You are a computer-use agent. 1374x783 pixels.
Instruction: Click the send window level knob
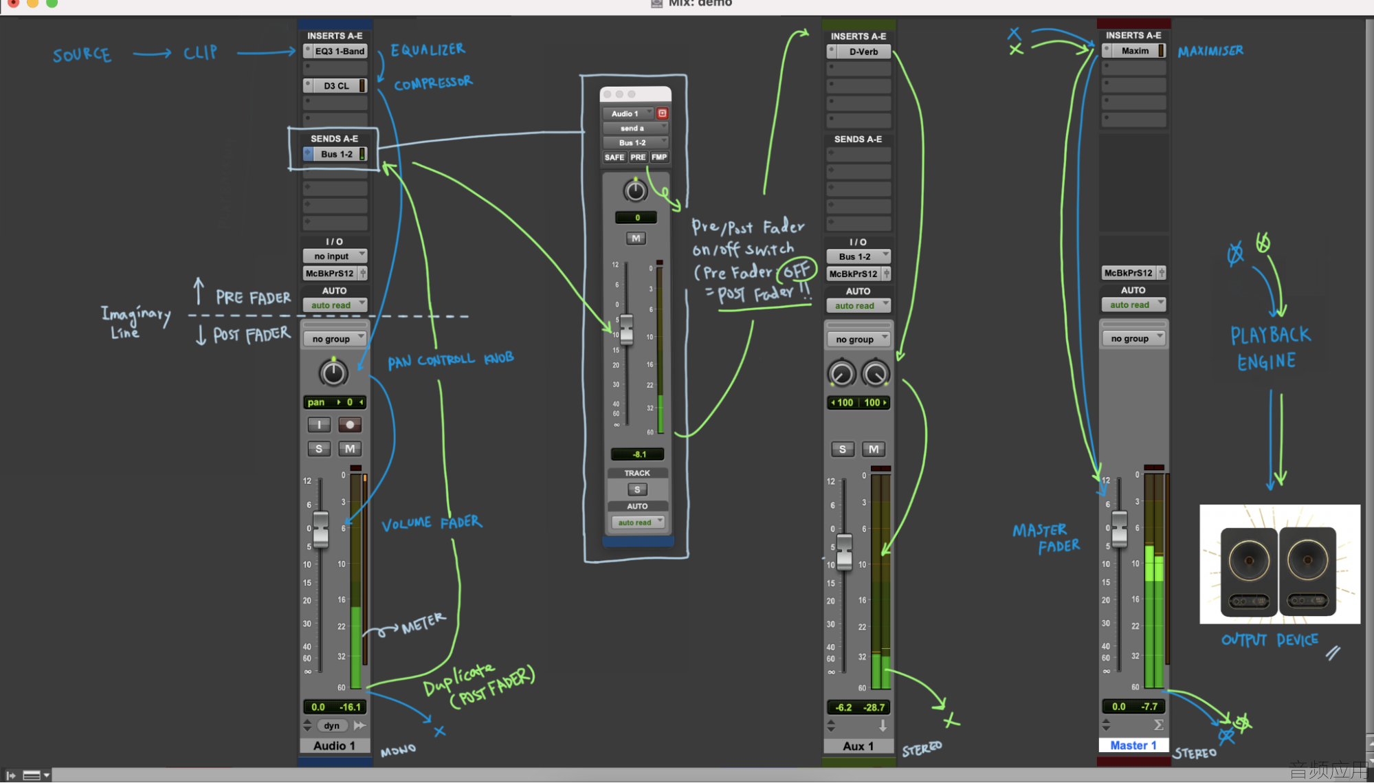coord(635,191)
